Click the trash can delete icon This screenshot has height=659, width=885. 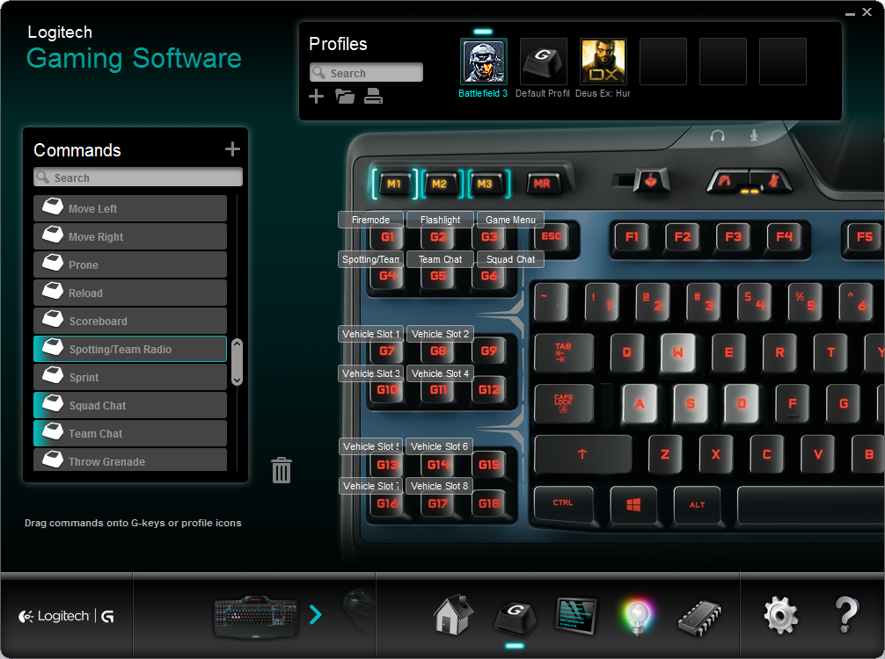282,470
